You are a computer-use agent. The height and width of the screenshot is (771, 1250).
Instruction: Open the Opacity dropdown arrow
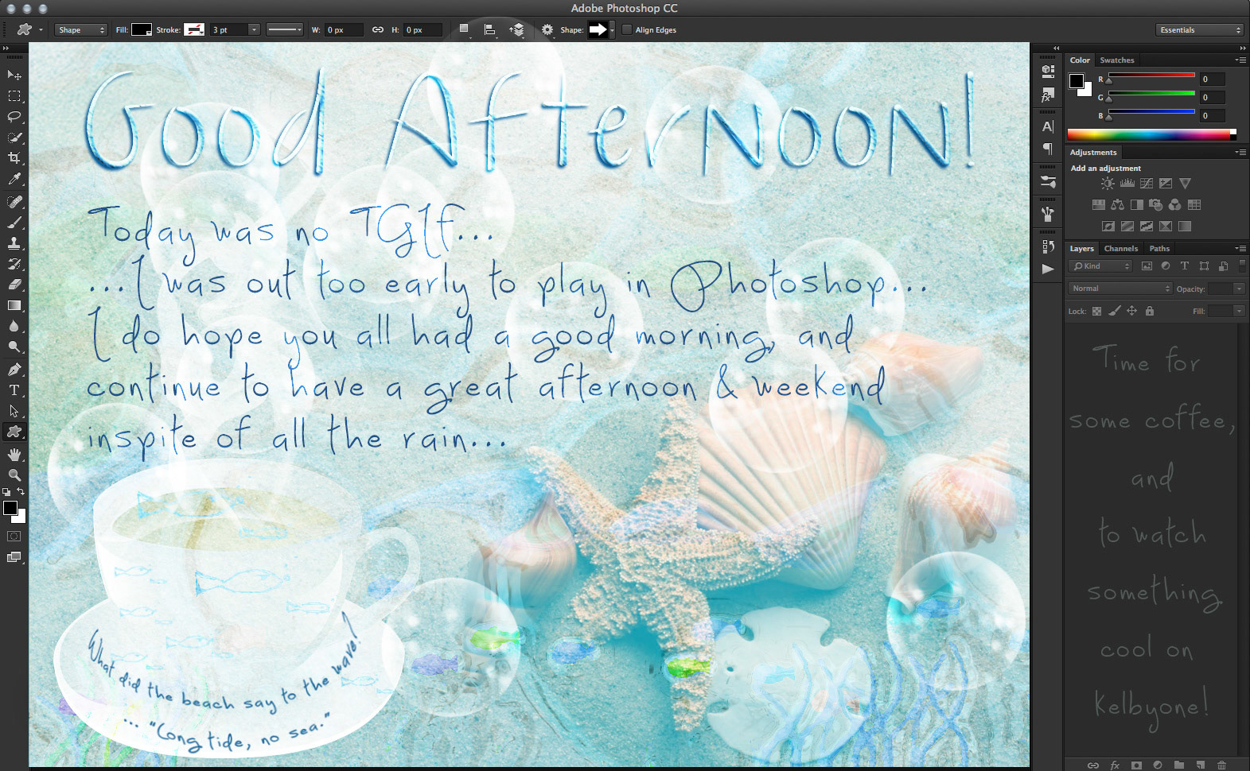[x=1239, y=289]
